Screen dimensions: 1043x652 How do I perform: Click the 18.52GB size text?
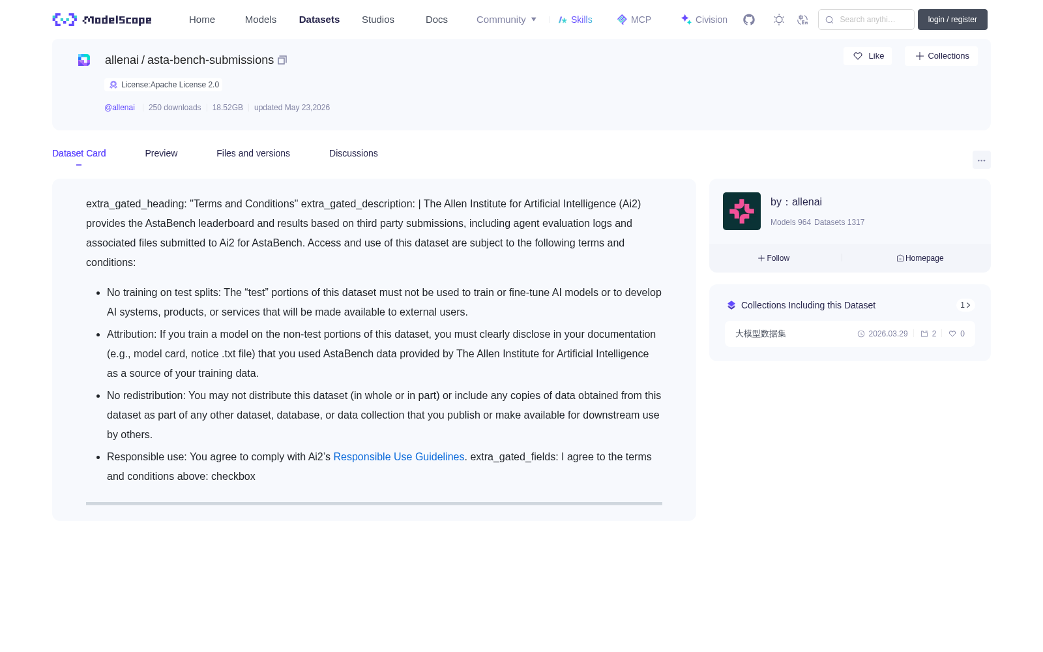pyautogui.click(x=228, y=108)
